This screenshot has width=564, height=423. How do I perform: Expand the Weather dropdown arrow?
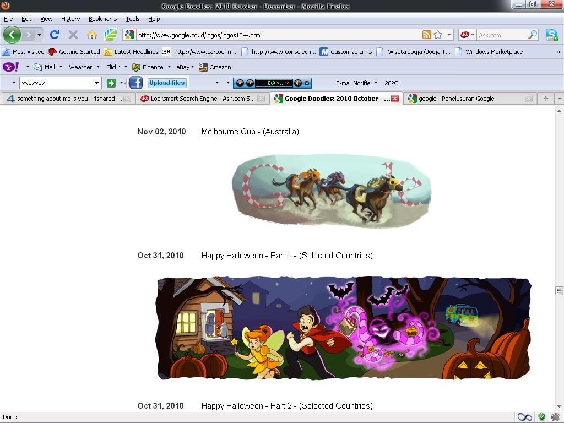tap(98, 67)
